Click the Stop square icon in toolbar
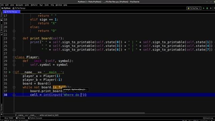 (211, 8)
